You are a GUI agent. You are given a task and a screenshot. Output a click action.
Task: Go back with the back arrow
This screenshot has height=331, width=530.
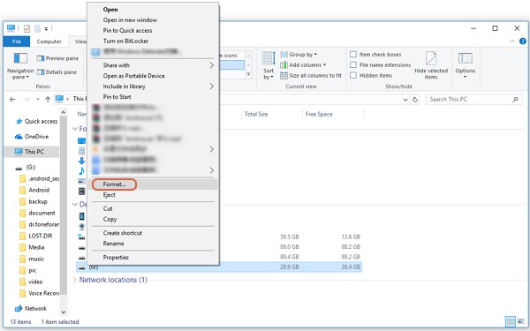(12, 99)
